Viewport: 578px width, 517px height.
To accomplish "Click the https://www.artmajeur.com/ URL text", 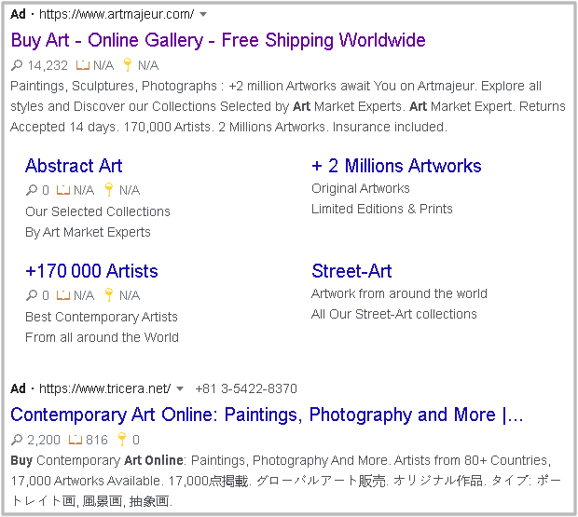I will [x=117, y=14].
